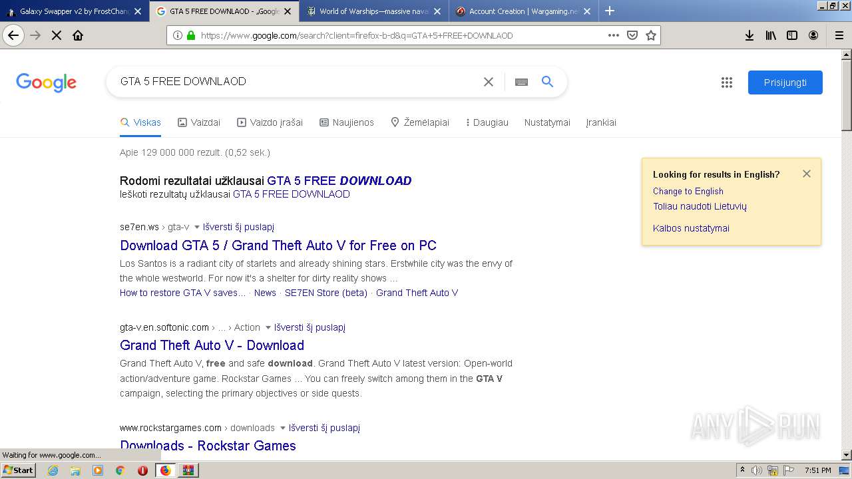Search instead for GTA 5 FREE DOWNLAOD

(x=291, y=194)
